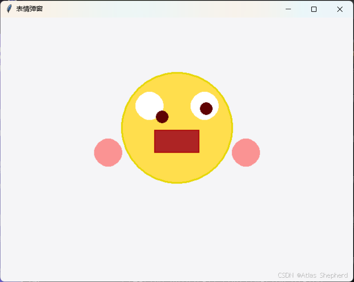354x282 pixels.
Task: Minimize the 表情弹窗 window
Action: click(x=288, y=9)
